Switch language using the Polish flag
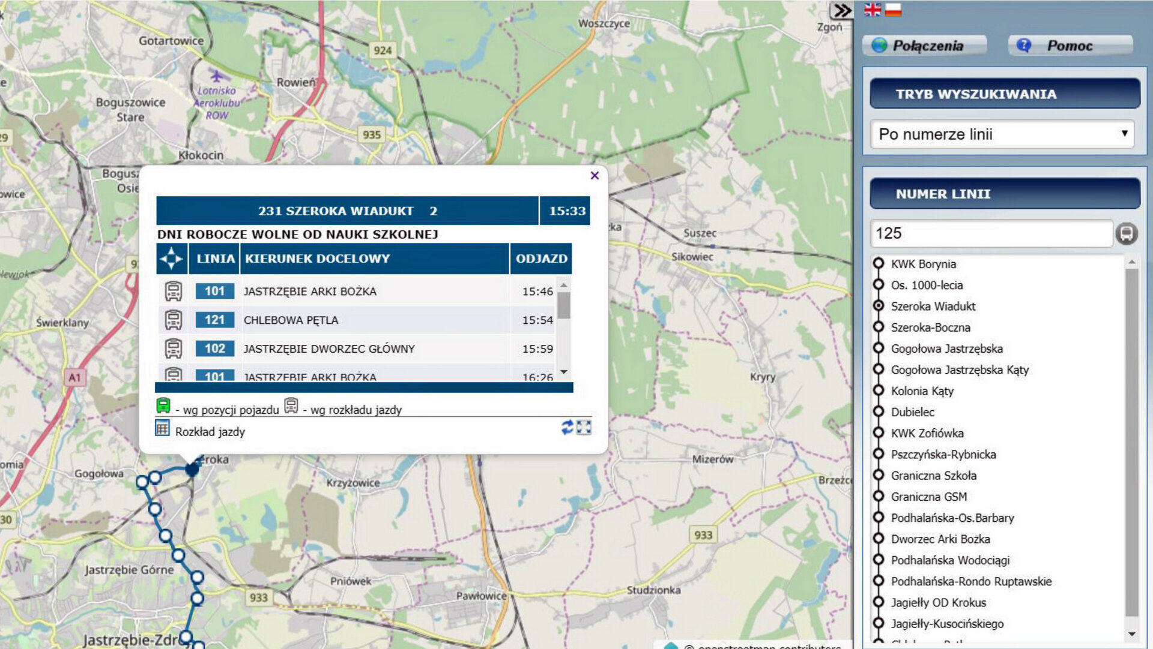Image resolution: width=1153 pixels, height=649 pixels. 893,10
